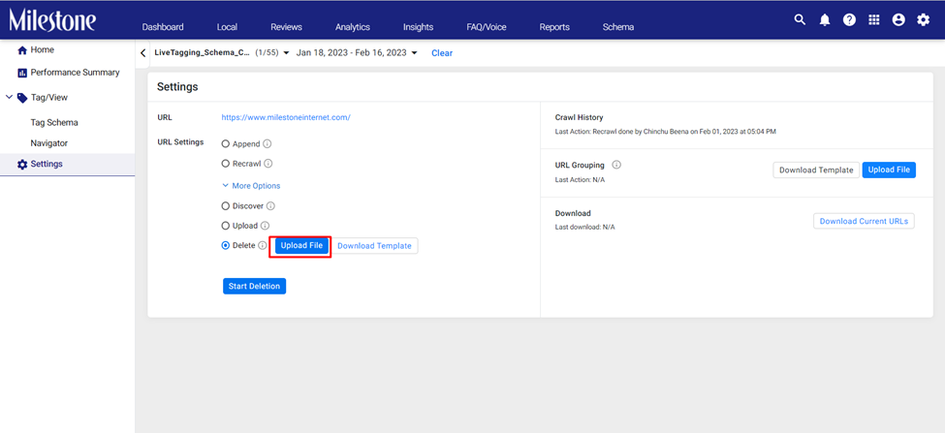Click the 'Last download: N/A' text
Screen dimensions: 945x433
tap(584, 228)
